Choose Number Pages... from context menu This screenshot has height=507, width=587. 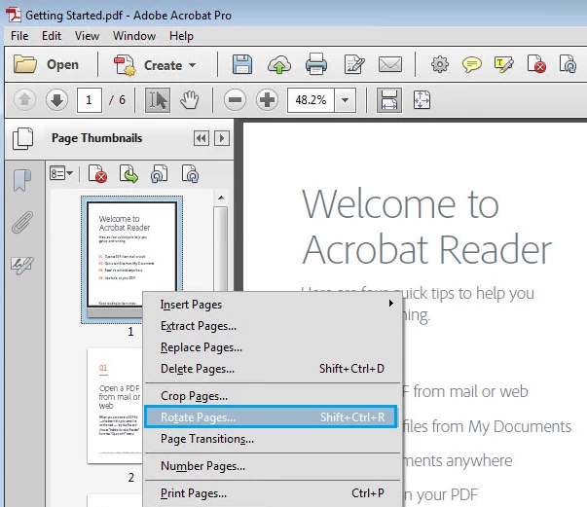click(x=273, y=466)
